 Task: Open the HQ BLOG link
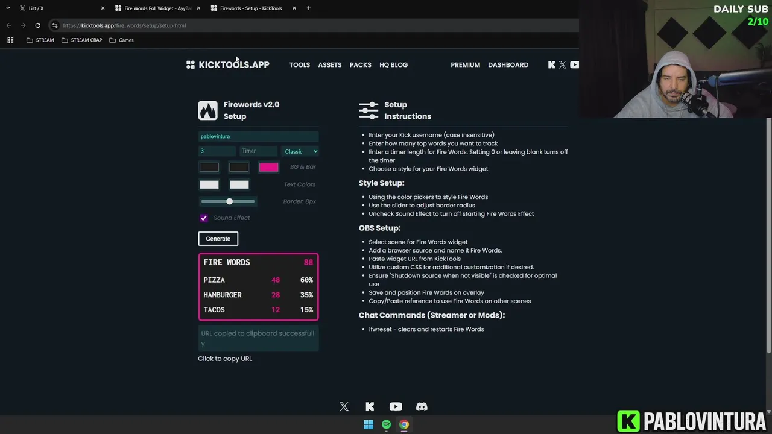pos(394,64)
